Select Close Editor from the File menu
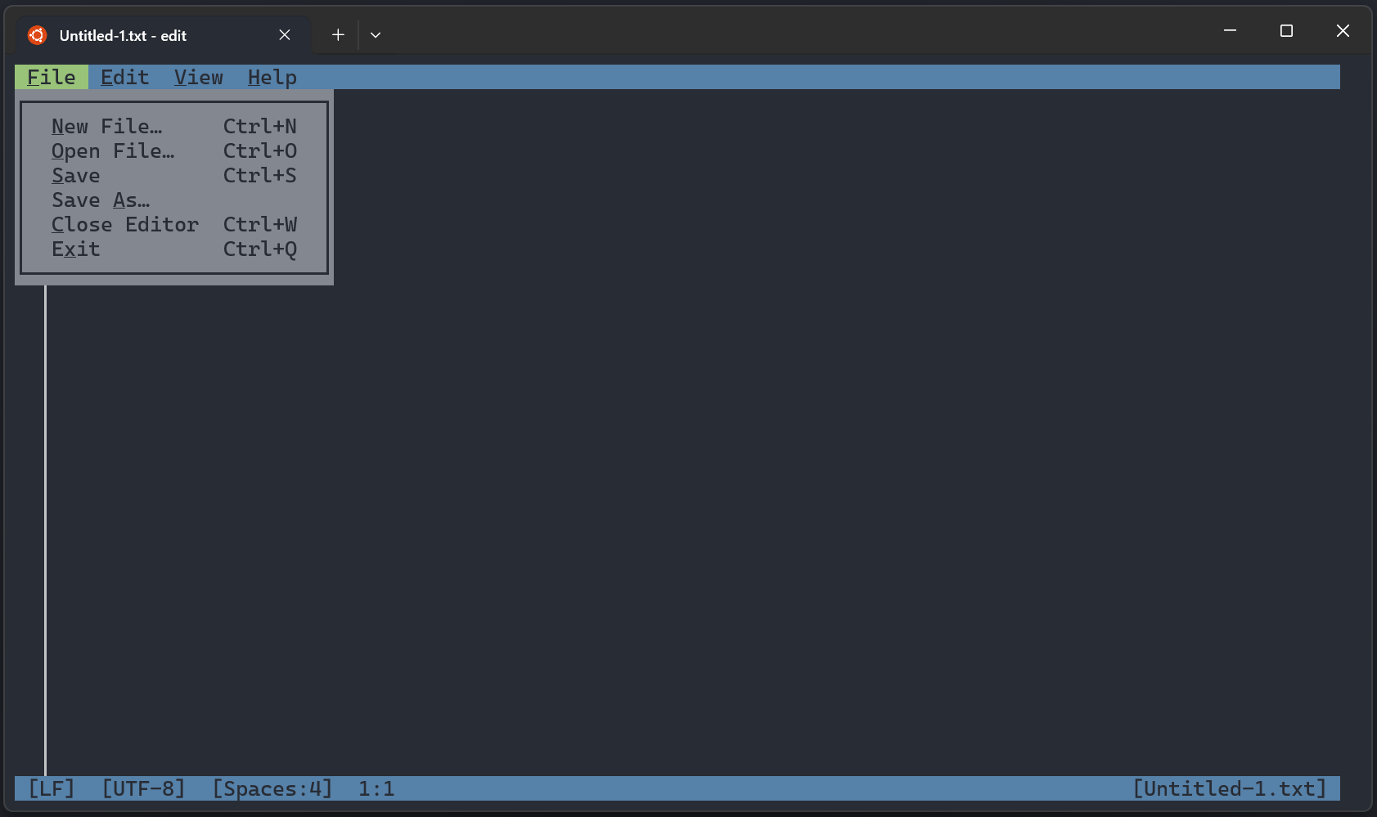 click(125, 224)
